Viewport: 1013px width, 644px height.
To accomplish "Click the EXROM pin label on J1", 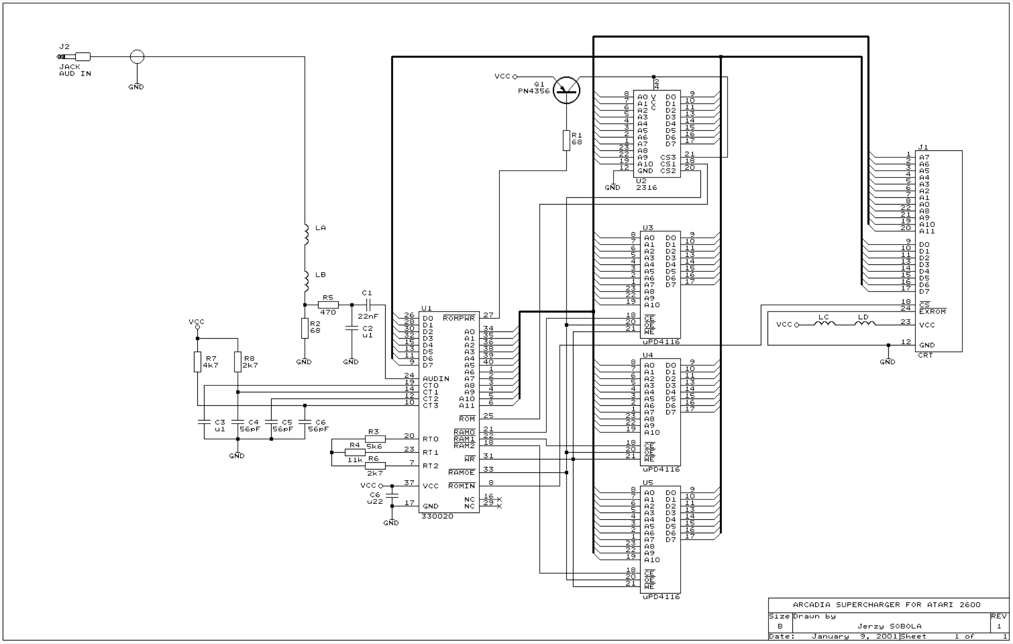I will [x=932, y=311].
